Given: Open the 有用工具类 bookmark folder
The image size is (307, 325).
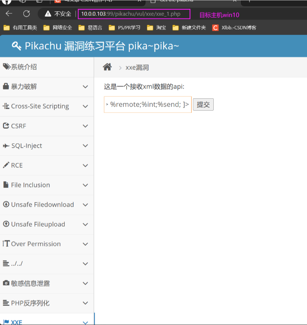Looking at the screenshot, I should [x=20, y=28].
